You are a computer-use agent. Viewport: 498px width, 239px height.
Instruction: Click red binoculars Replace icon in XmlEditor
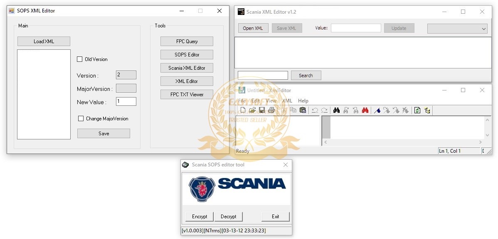pos(365,110)
